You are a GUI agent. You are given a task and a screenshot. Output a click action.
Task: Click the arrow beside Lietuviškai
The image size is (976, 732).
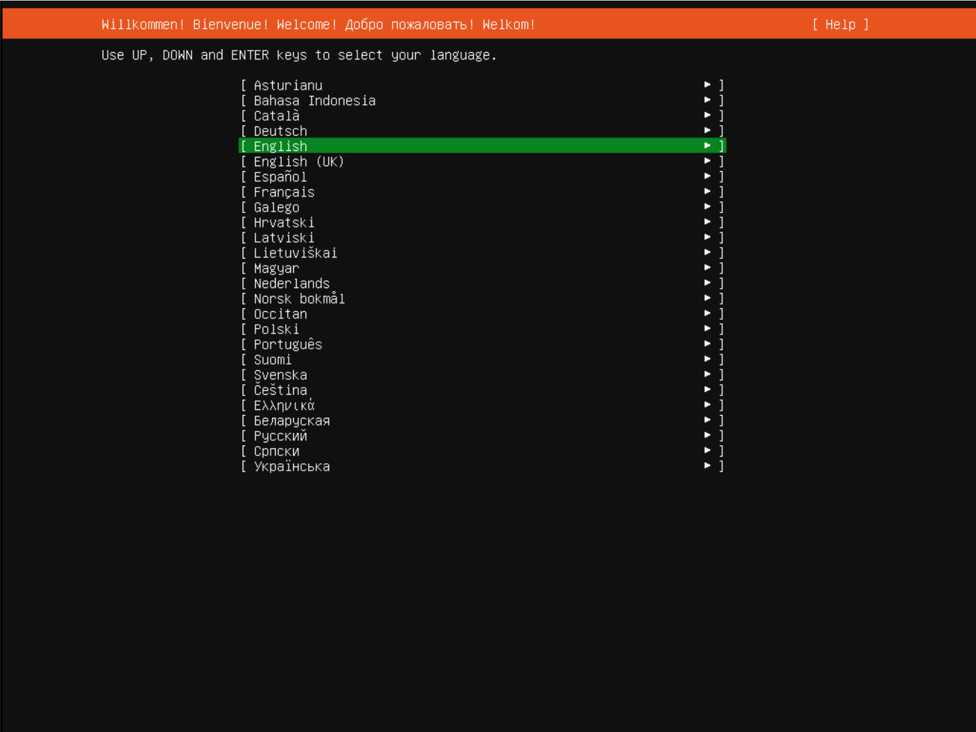(x=707, y=253)
